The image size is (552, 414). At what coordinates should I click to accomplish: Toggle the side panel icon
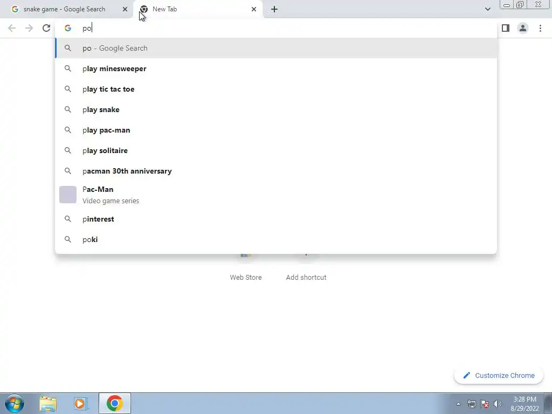(x=506, y=28)
